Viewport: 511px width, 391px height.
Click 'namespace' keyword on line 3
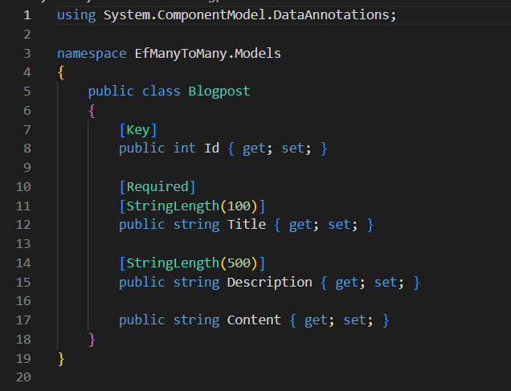point(92,54)
